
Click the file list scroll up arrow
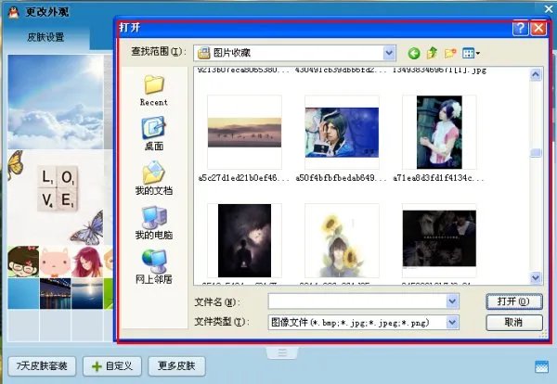click(536, 74)
